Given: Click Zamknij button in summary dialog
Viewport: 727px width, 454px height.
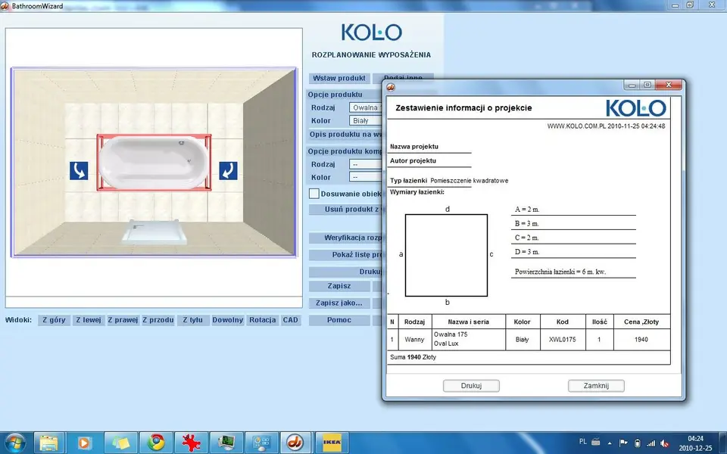Looking at the screenshot, I should (596, 385).
